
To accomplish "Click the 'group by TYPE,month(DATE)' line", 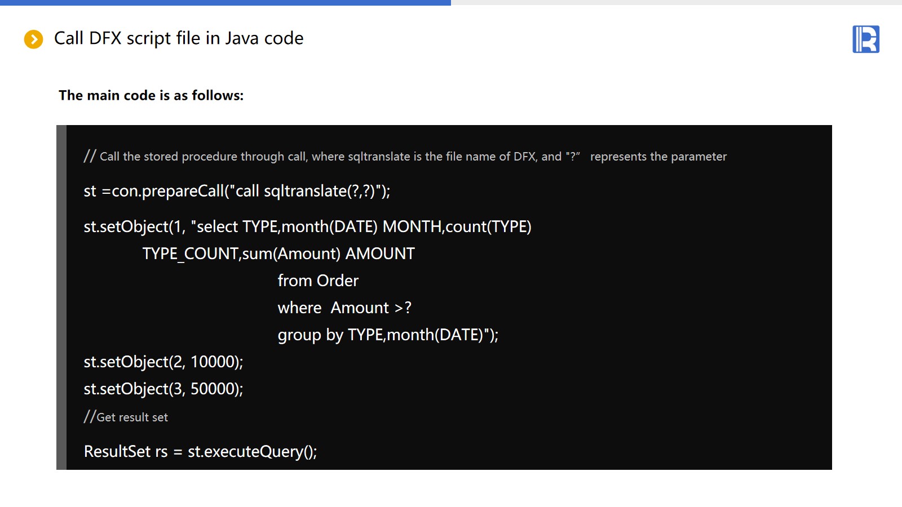I will click(388, 335).
